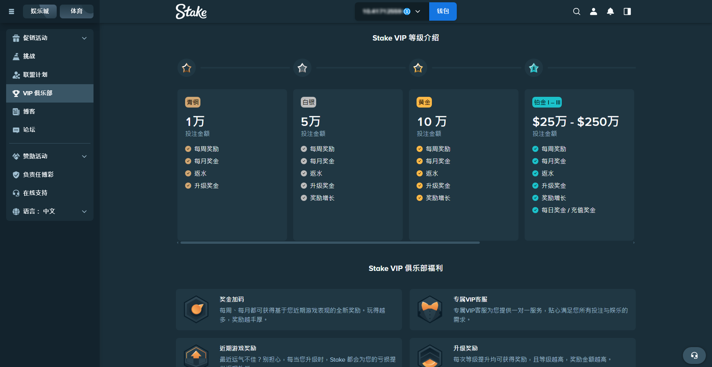
Task: Click the handshake icon beside 赞助活动
Action: click(16, 156)
